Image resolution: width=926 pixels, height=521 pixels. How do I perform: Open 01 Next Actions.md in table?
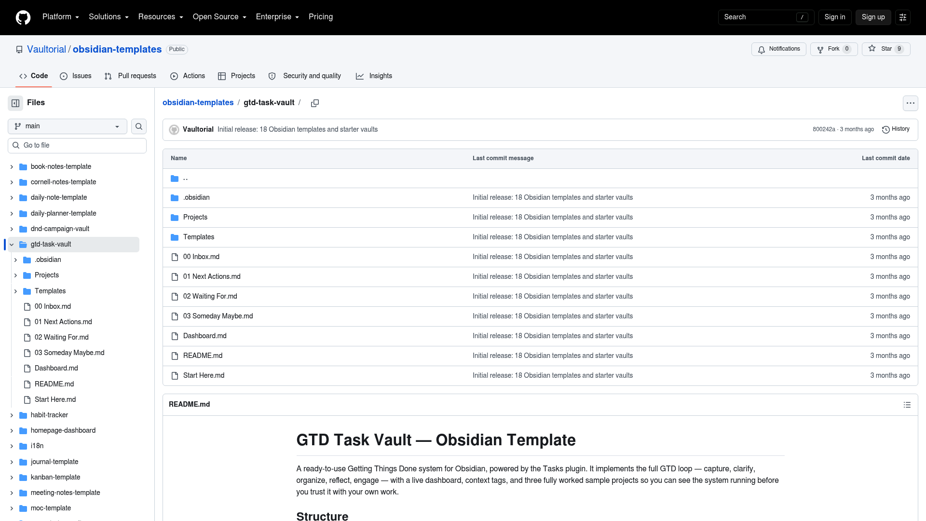pos(212,277)
